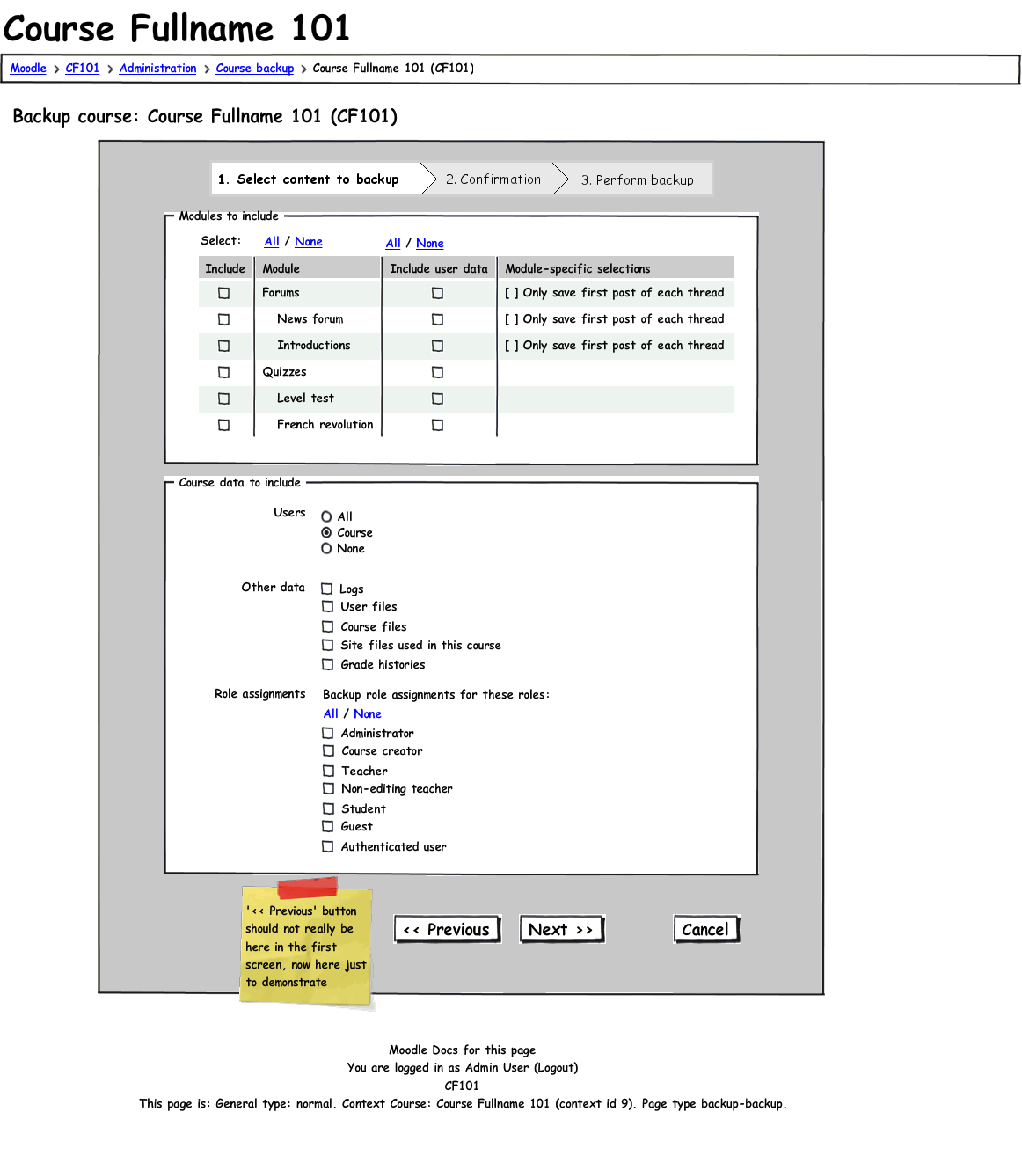Check the Authenticated user role
The width and height of the screenshot is (1022, 1163).
point(327,846)
